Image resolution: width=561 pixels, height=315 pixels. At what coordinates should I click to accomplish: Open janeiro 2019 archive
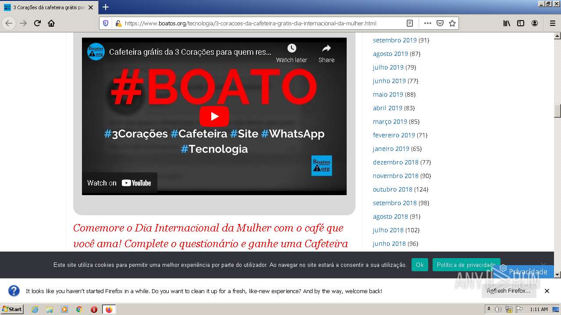(391, 149)
